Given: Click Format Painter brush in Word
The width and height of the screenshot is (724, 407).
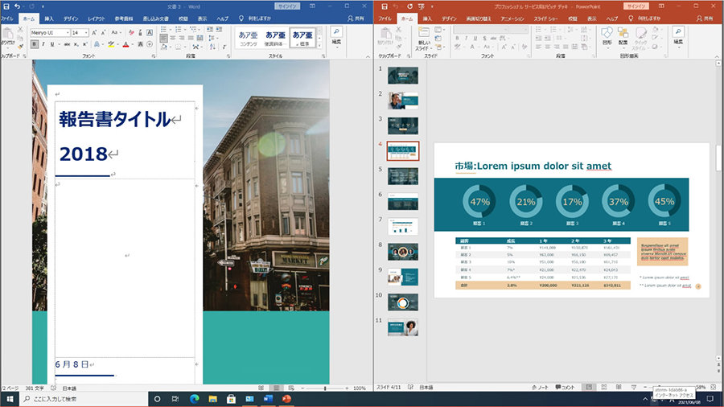Looking at the screenshot, I should point(20,46).
